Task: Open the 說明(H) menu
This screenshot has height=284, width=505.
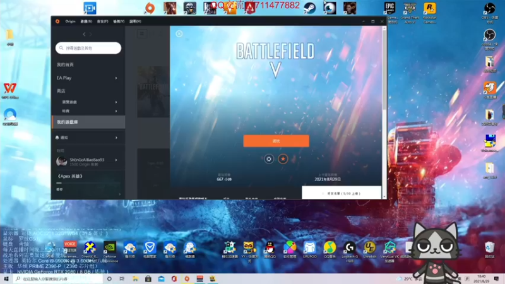Action: [135, 21]
